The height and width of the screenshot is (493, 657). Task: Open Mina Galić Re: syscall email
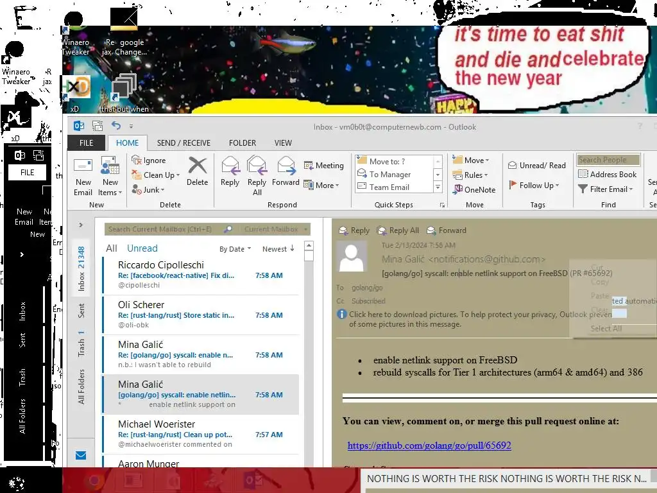(201, 354)
